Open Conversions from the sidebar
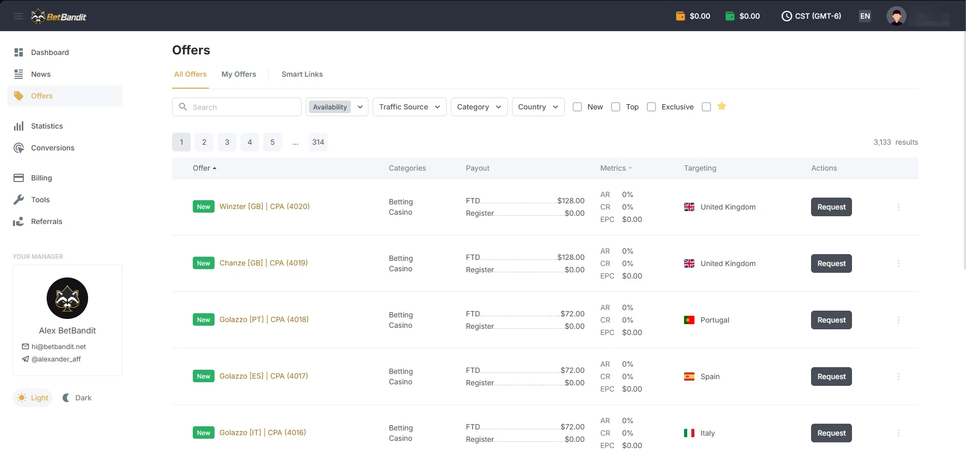Viewport: 966px width, 460px height. [65, 148]
